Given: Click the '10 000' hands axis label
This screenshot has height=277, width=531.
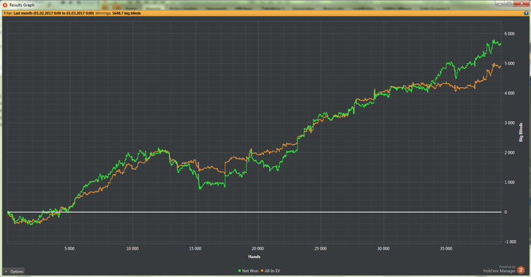Looking at the screenshot, I should point(133,249).
